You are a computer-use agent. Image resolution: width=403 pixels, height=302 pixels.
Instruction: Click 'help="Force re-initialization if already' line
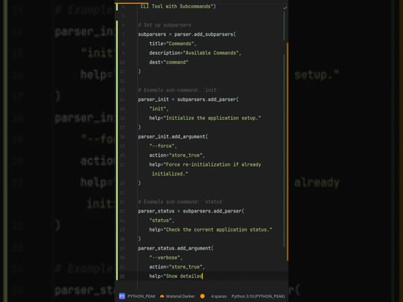(x=205, y=164)
